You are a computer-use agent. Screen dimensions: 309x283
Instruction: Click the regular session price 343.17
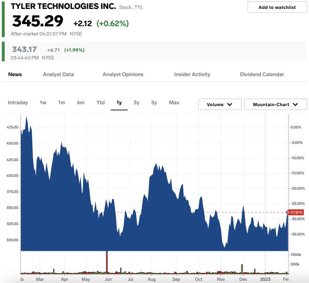[x=24, y=49]
